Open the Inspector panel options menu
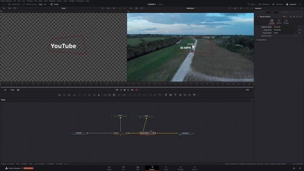Image resolution: width=304 pixels, height=171 pixels. [x=302, y=9]
